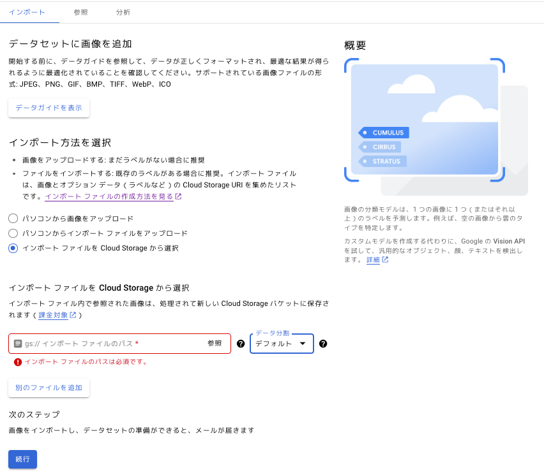Click help icon beside import file path field
The height and width of the screenshot is (473, 544).
tap(241, 344)
